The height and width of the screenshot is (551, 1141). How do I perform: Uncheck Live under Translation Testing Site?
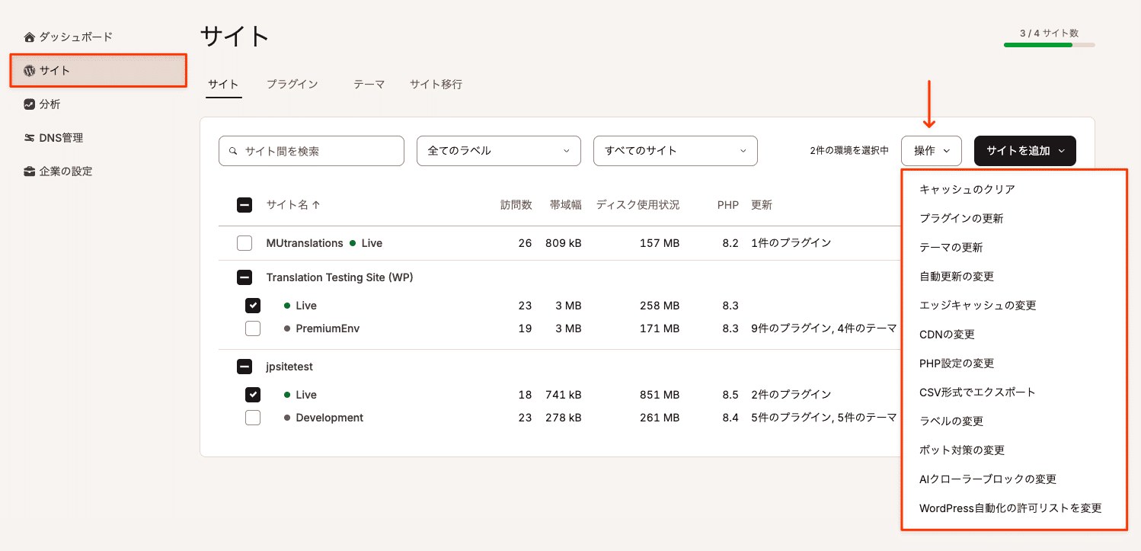click(253, 306)
